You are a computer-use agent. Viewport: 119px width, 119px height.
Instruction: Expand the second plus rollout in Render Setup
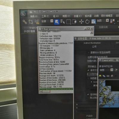[77, 108]
